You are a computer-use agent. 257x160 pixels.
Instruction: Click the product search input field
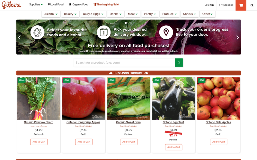124,63
